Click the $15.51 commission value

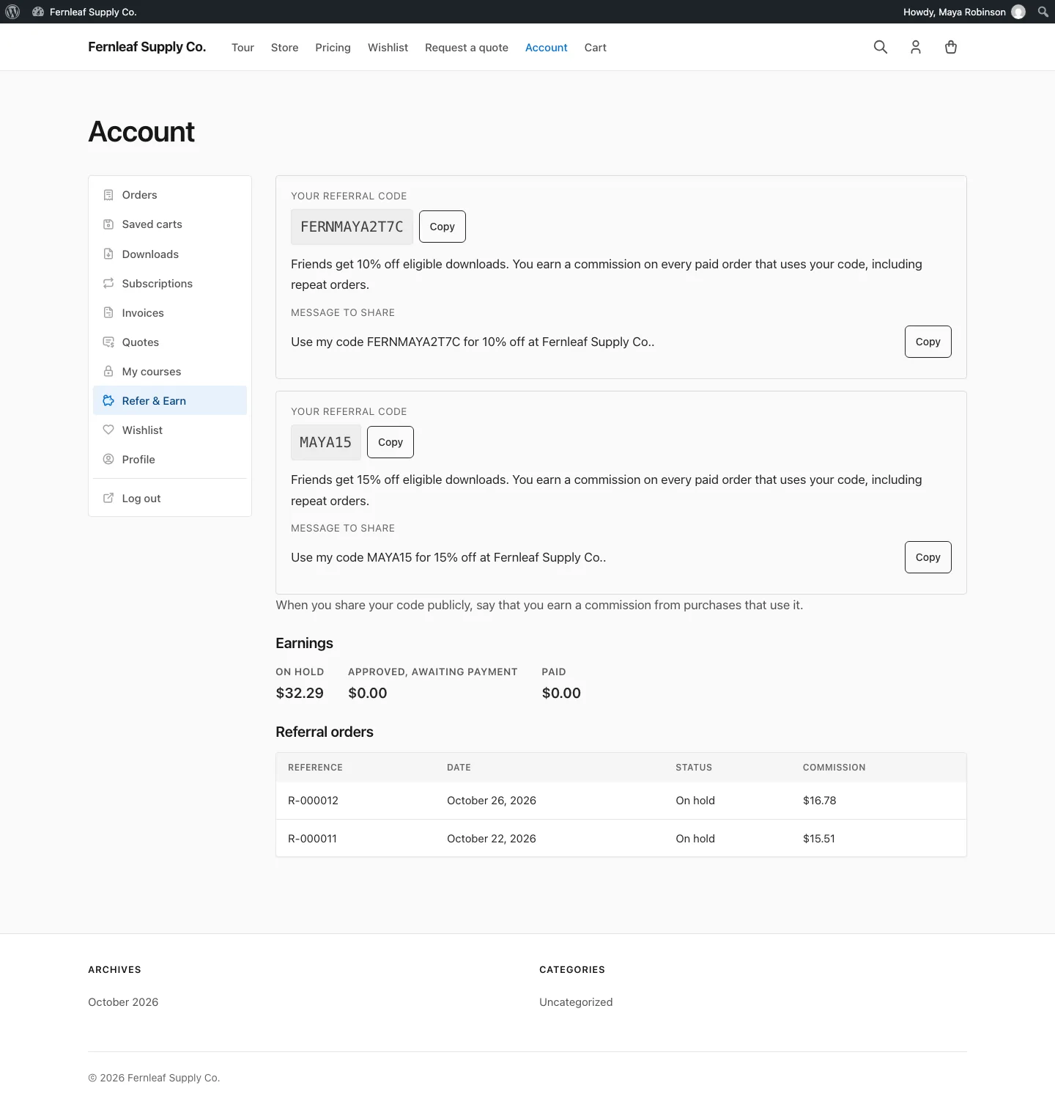(x=819, y=839)
